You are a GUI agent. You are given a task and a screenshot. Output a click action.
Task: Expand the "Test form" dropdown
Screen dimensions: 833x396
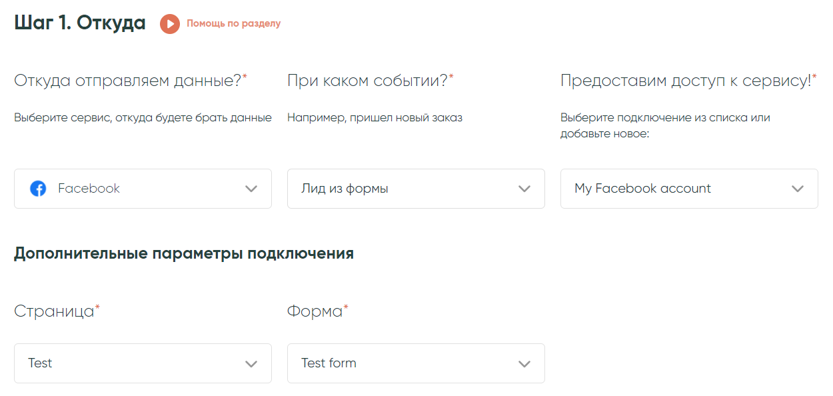(x=400, y=363)
